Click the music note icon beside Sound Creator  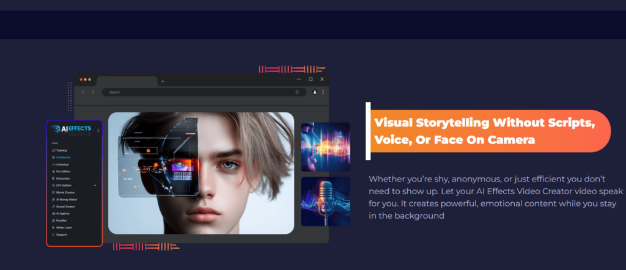pyautogui.click(x=54, y=206)
